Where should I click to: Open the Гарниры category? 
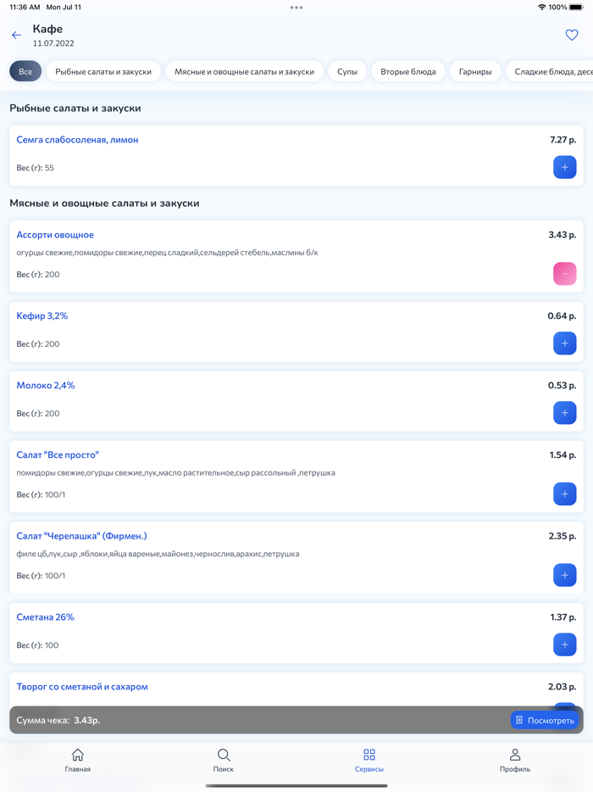point(475,72)
